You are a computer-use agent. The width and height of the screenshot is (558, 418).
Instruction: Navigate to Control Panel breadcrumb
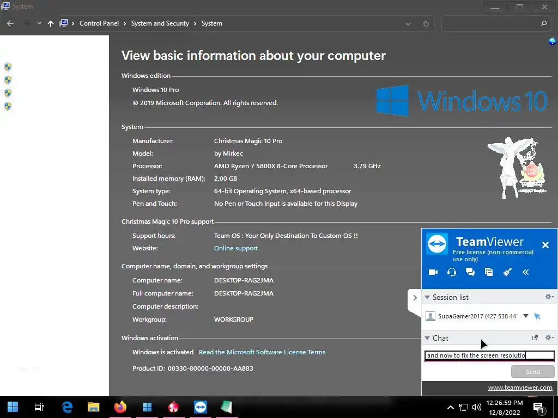[x=99, y=23]
